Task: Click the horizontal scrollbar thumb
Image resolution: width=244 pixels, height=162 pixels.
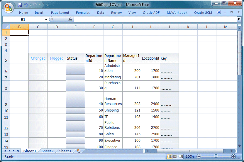Action: pos(190,151)
